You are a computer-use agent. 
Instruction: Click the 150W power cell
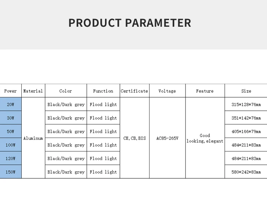pos(10,172)
